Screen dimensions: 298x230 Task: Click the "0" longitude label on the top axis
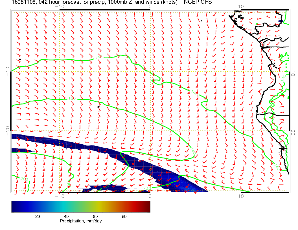(150, 6)
